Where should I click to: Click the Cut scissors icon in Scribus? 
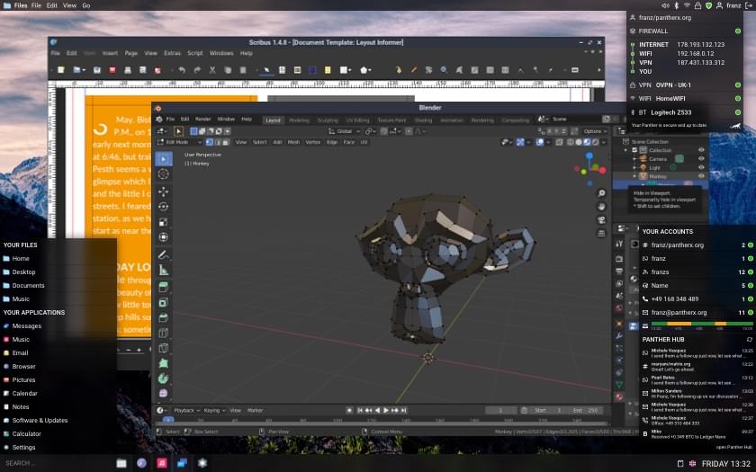[x=212, y=70]
